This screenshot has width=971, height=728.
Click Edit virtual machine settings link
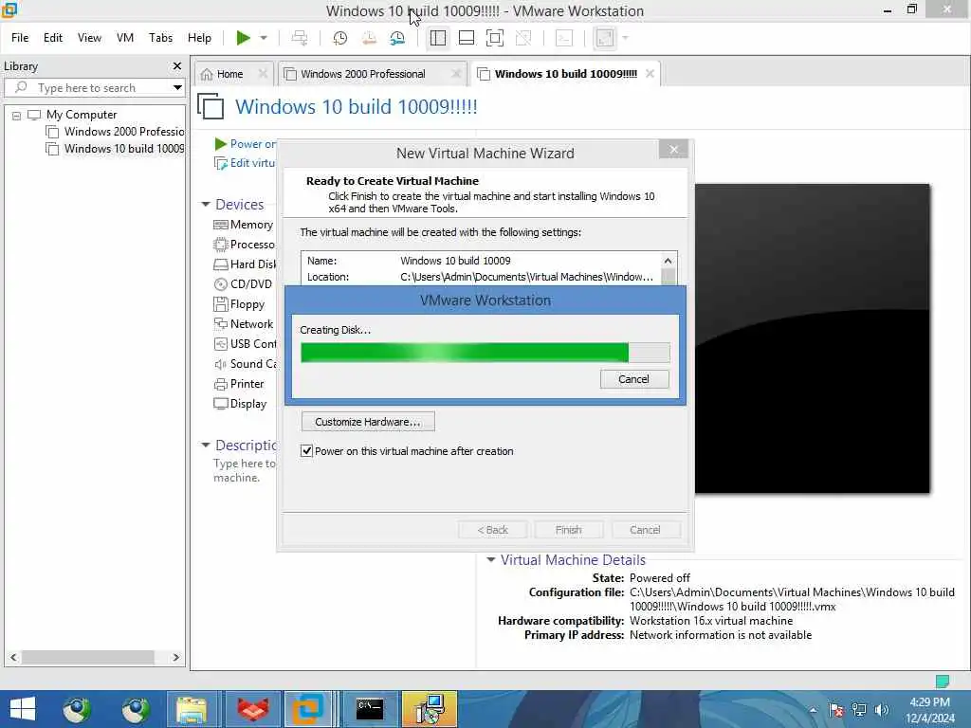245,163
